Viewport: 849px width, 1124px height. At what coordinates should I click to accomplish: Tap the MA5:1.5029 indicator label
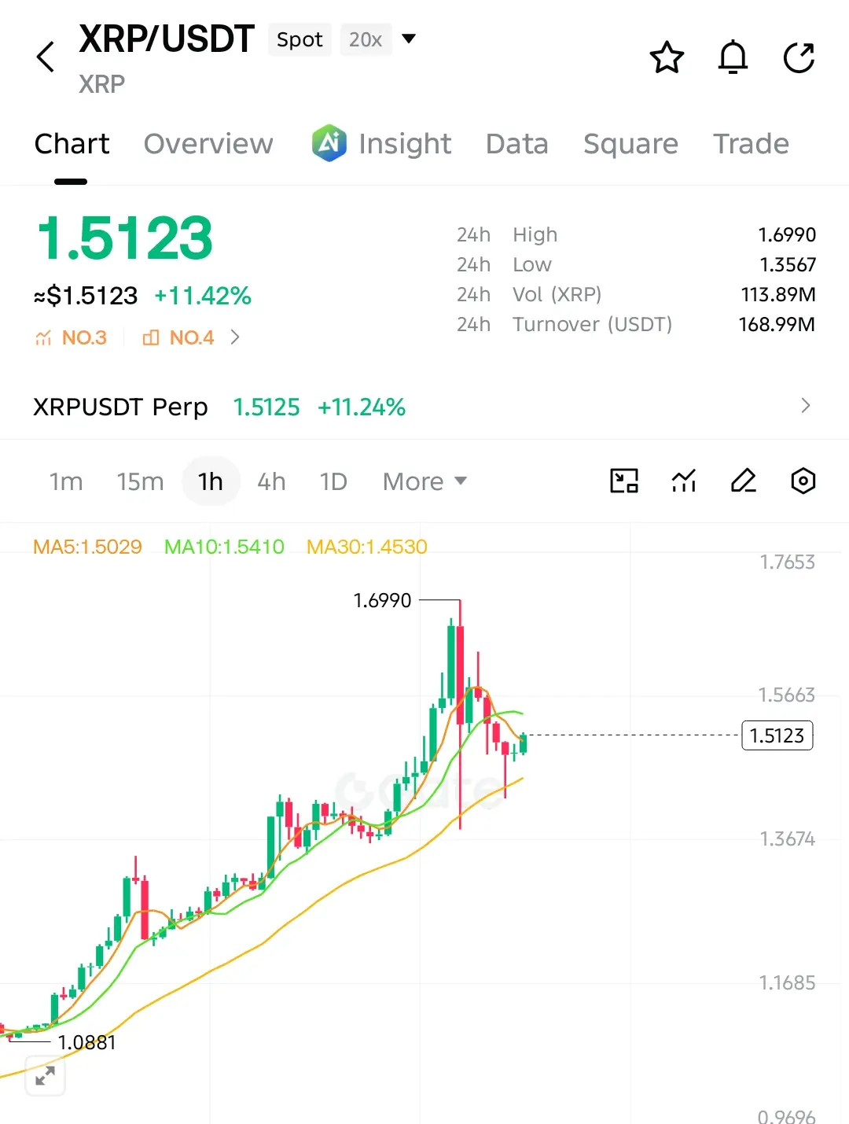coord(87,547)
